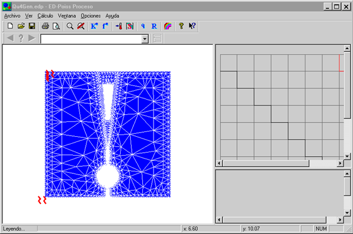Open the Archivo menu
This screenshot has height=234, width=353.
[x=12, y=16]
